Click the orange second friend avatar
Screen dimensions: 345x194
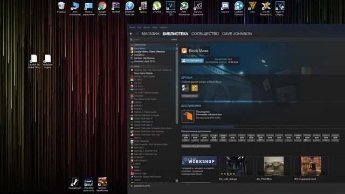[195, 88]
